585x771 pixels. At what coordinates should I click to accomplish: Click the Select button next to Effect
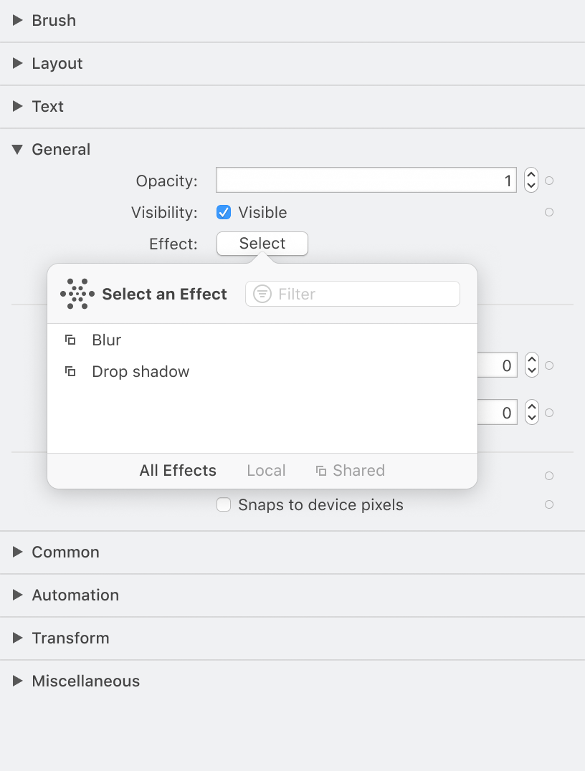pos(262,244)
